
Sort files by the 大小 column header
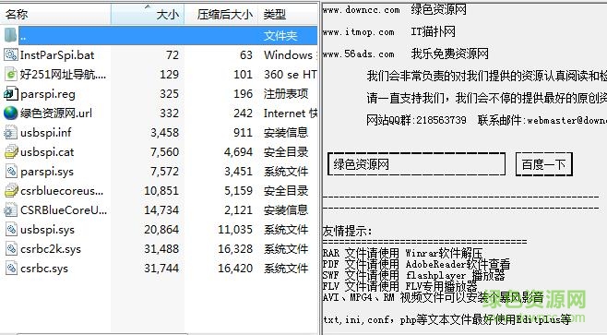148,15
